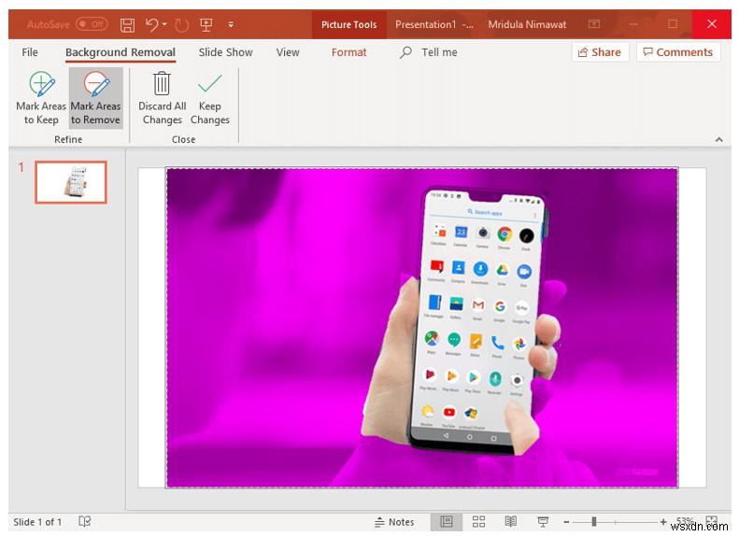
Task: Select Mark Areas to Remove tool
Action: 95,98
